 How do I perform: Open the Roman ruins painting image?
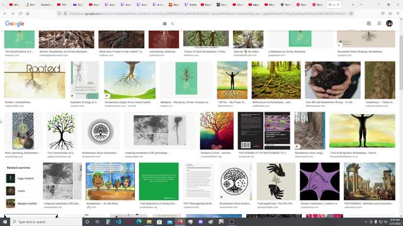point(370,181)
